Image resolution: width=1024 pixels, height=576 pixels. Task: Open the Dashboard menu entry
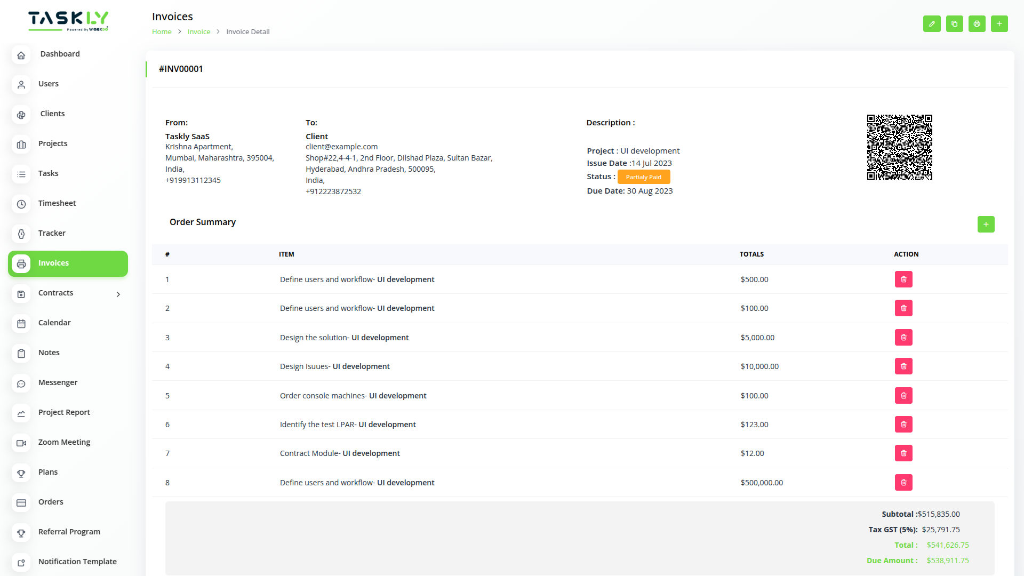coord(60,53)
